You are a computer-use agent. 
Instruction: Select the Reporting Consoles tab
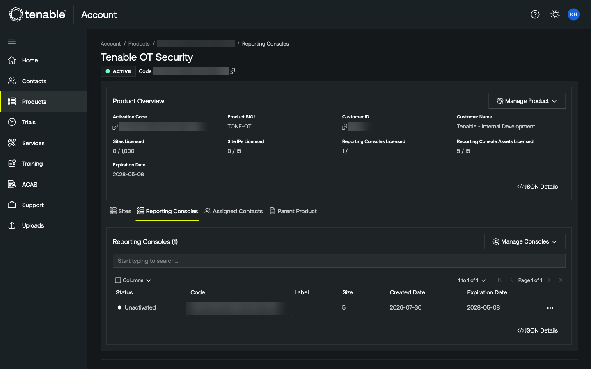click(x=167, y=211)
